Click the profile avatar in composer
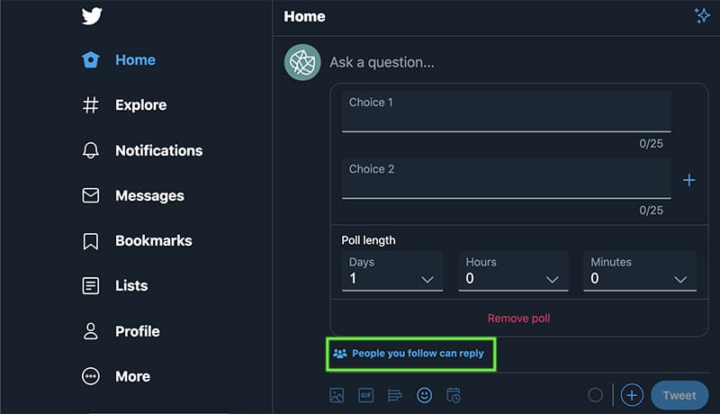The image size is (720, 414). (302, 62)
